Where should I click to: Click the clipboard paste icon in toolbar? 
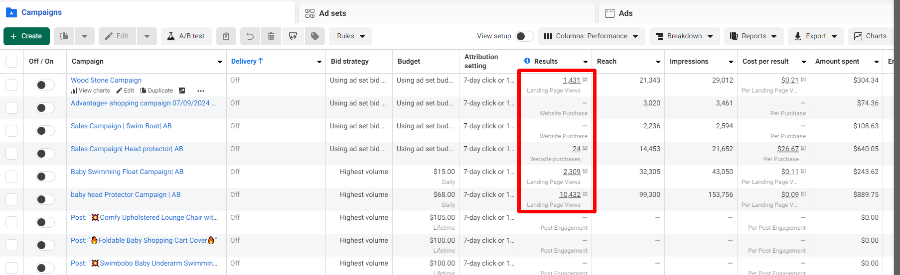coord(226,36)
